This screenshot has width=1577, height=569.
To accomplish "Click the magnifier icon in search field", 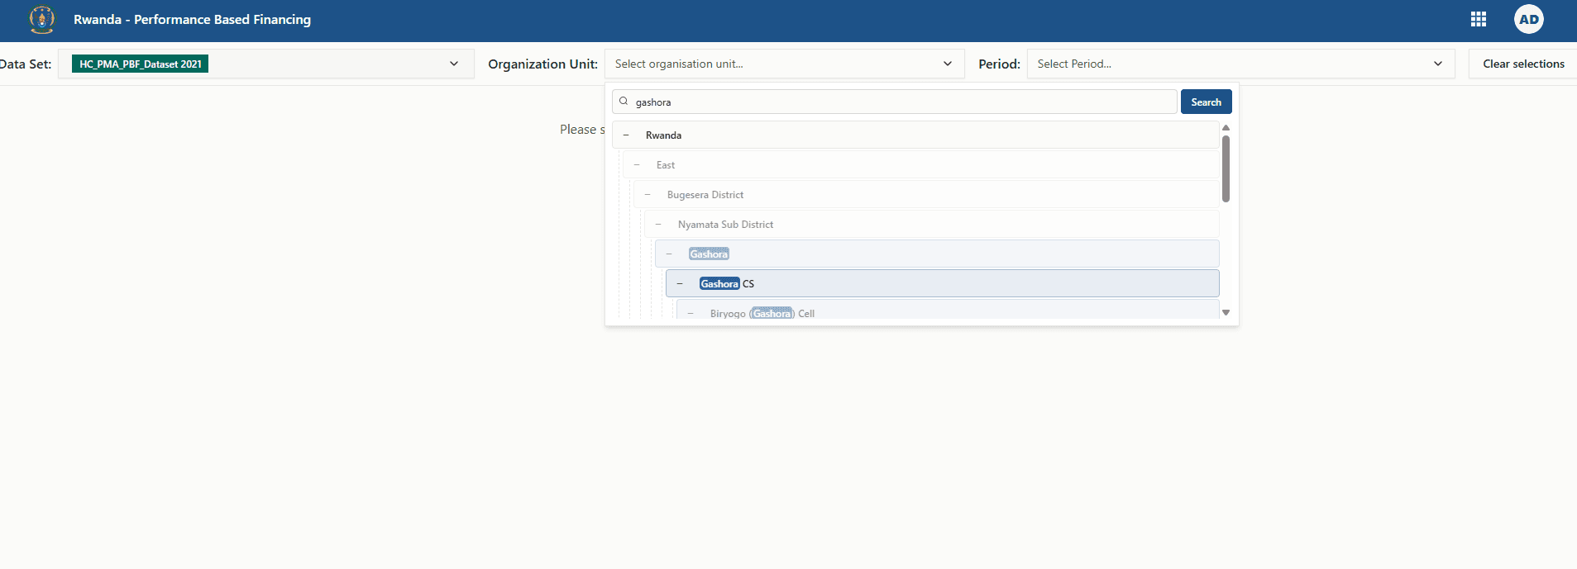I will [x=624, y=102].
